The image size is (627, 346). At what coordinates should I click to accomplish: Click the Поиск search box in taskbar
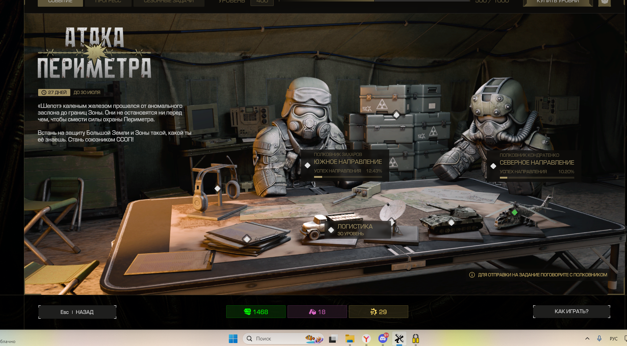[283, 339]
